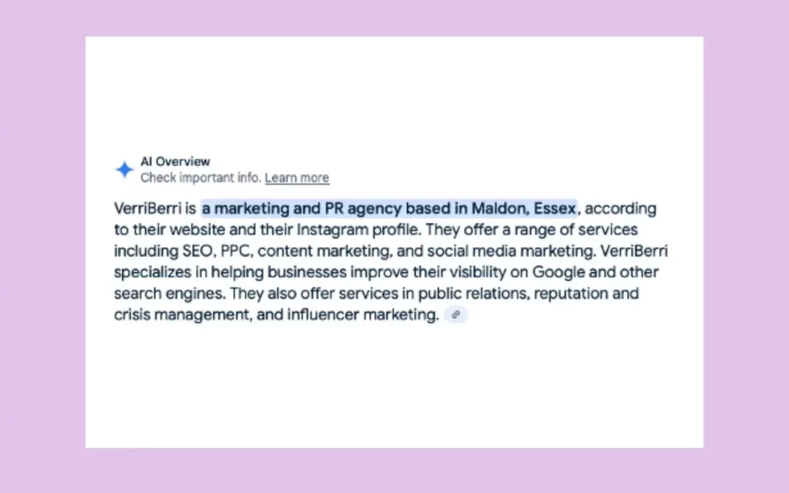Open 'Learn more' next to important info notice
789x493 pixels.
[297, 177]
